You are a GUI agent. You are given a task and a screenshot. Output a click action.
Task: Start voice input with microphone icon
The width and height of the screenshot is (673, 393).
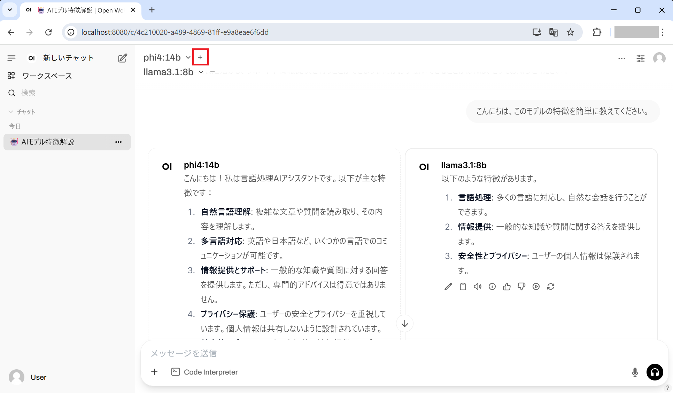point(635,372)
